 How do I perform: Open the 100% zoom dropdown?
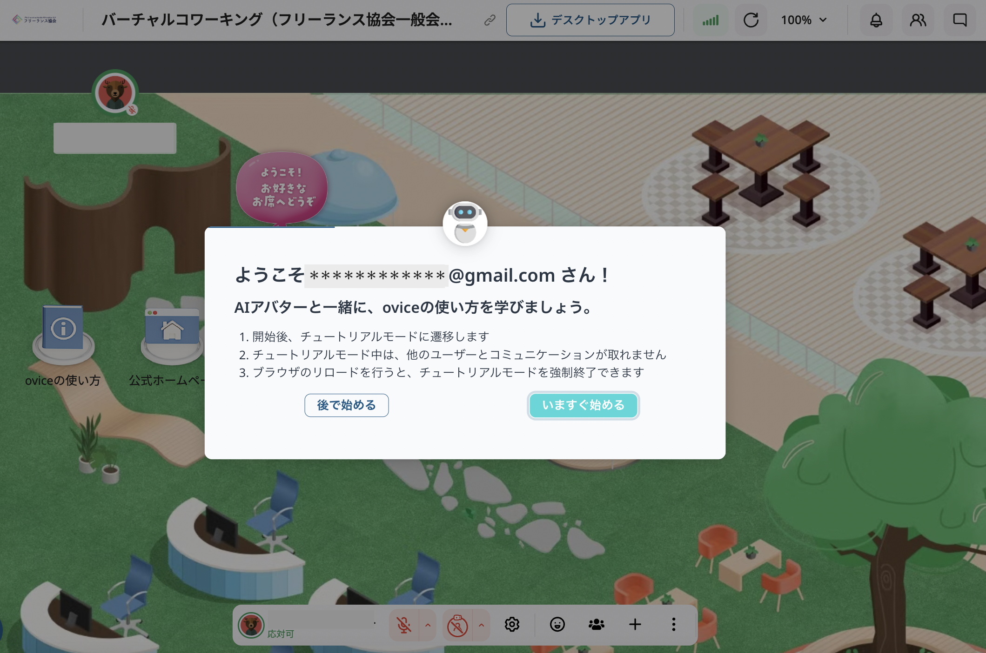(804, 20)
